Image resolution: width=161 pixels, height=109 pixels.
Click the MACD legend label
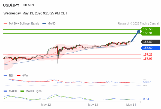13,91
